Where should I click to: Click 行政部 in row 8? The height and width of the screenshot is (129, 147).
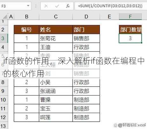coord(86,82)
